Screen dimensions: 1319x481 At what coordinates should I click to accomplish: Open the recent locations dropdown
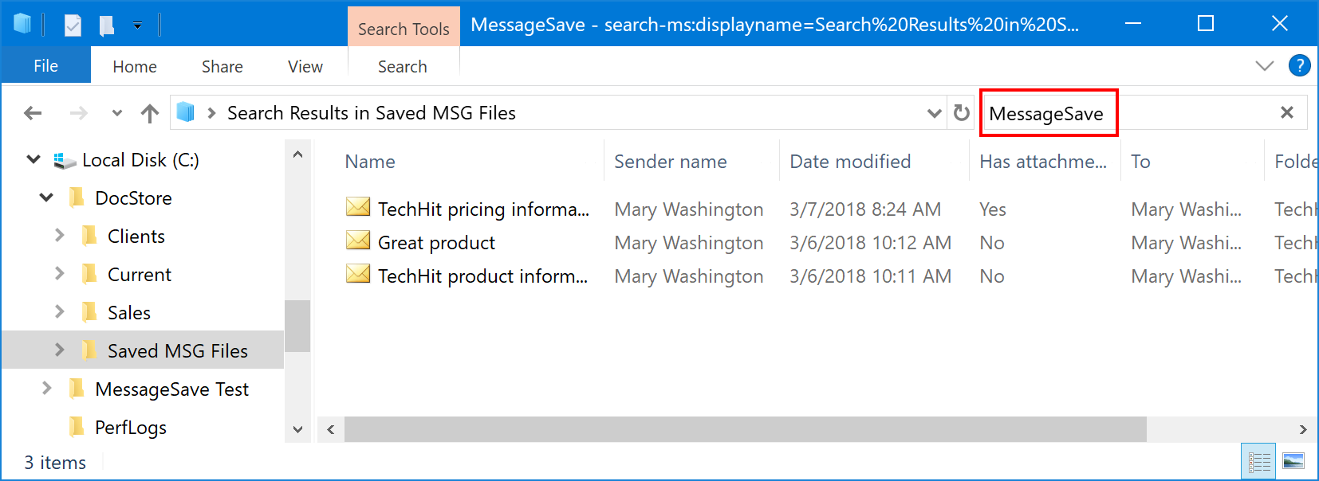click(x=117, y=113)
